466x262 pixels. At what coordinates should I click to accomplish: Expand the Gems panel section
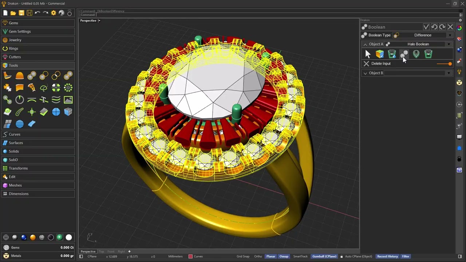pyautogui.click(x=38, y=23)
